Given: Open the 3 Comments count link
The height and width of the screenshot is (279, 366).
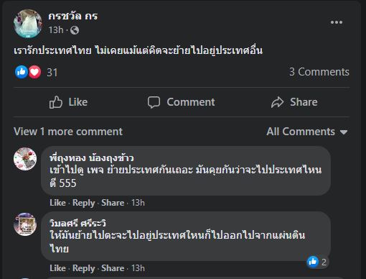Looking at the screenshot, I should pos(319,72).
